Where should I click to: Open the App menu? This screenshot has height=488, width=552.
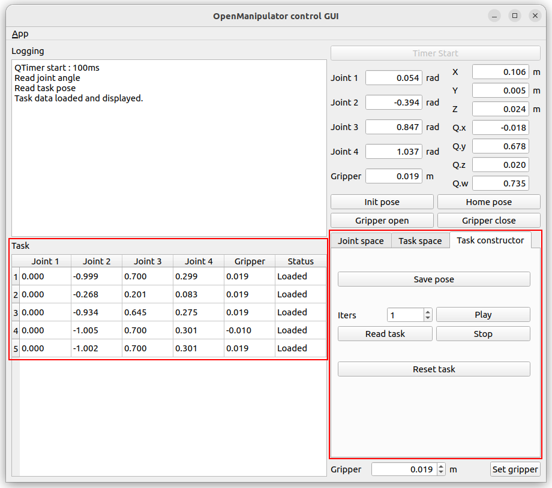20,34
